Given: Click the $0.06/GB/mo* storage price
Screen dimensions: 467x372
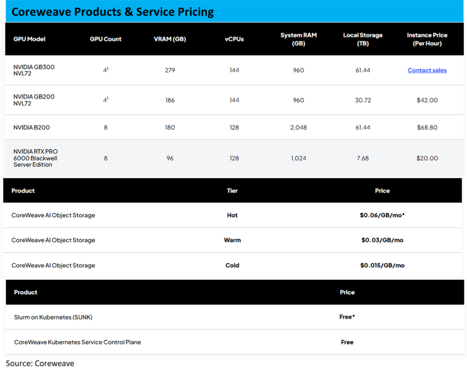Looking at the screenshot, I should click(x=382, y=215).
